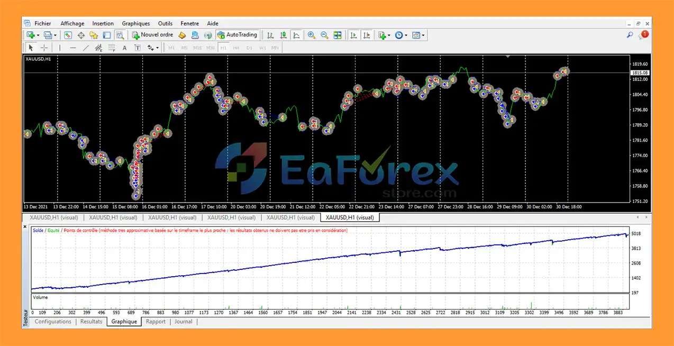Click the zoom out magnifier icon
The image size is (674, 346).
(x=324, y=35)
